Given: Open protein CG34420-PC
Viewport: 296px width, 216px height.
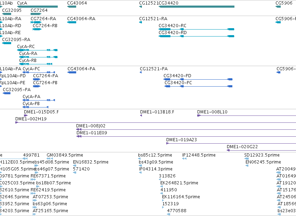Looking at the screenshot, I should click(x=178, y=83).
